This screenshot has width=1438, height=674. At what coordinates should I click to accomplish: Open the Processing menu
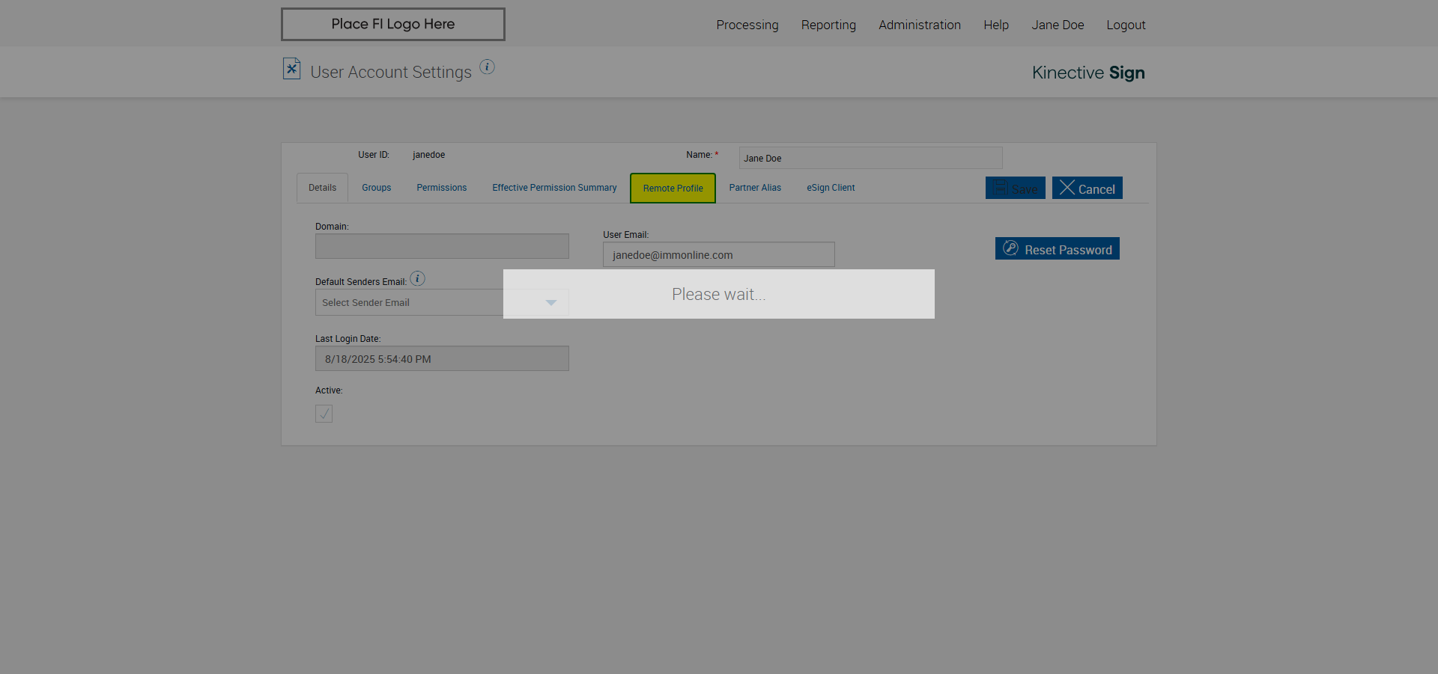click(747, 25)
